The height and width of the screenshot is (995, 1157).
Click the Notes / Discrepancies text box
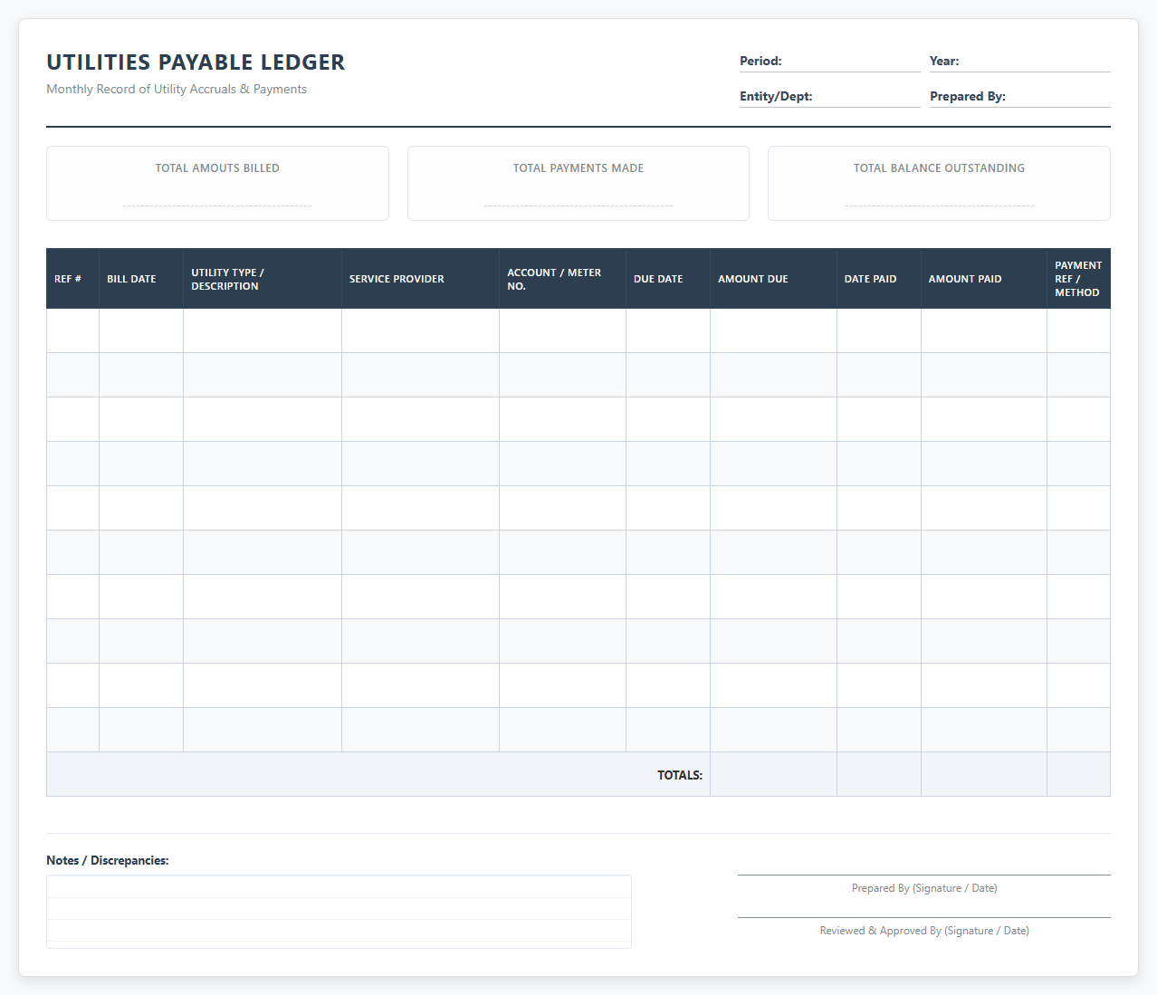click(339, 912)
